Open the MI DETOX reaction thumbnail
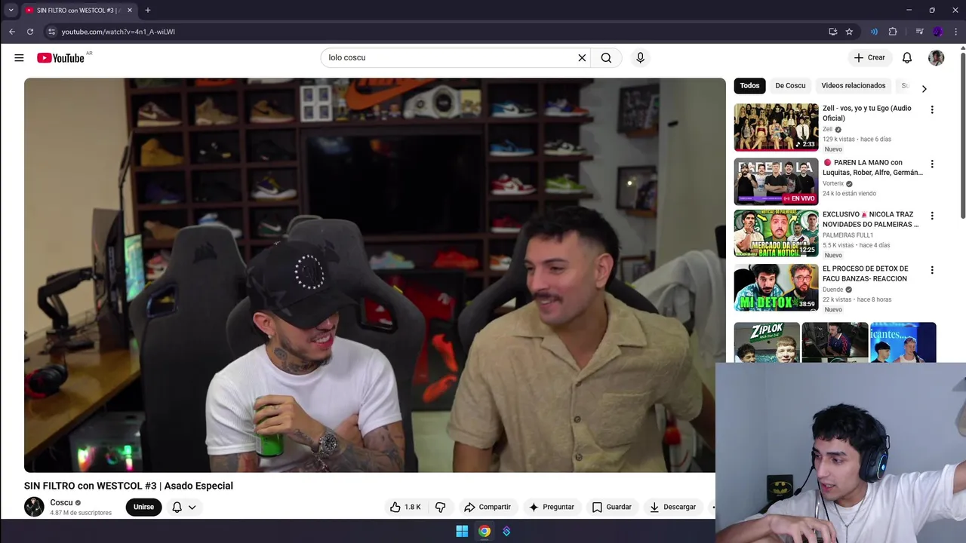The image size is (966, 543). [776, 287]
